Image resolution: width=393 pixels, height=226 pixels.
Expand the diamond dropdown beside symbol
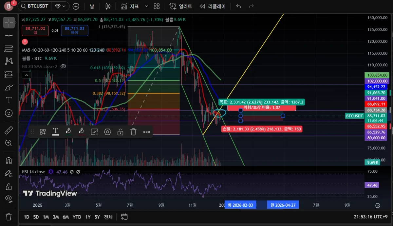61,6
